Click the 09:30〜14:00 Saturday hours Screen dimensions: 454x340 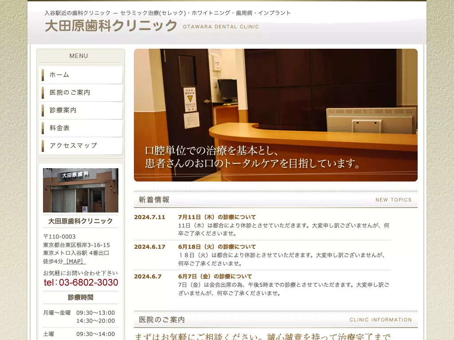click(96, 334)
